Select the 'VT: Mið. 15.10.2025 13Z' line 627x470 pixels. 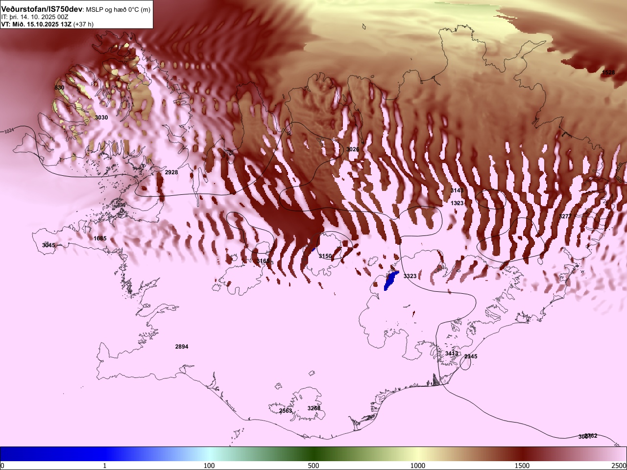(x=36, y=24)
